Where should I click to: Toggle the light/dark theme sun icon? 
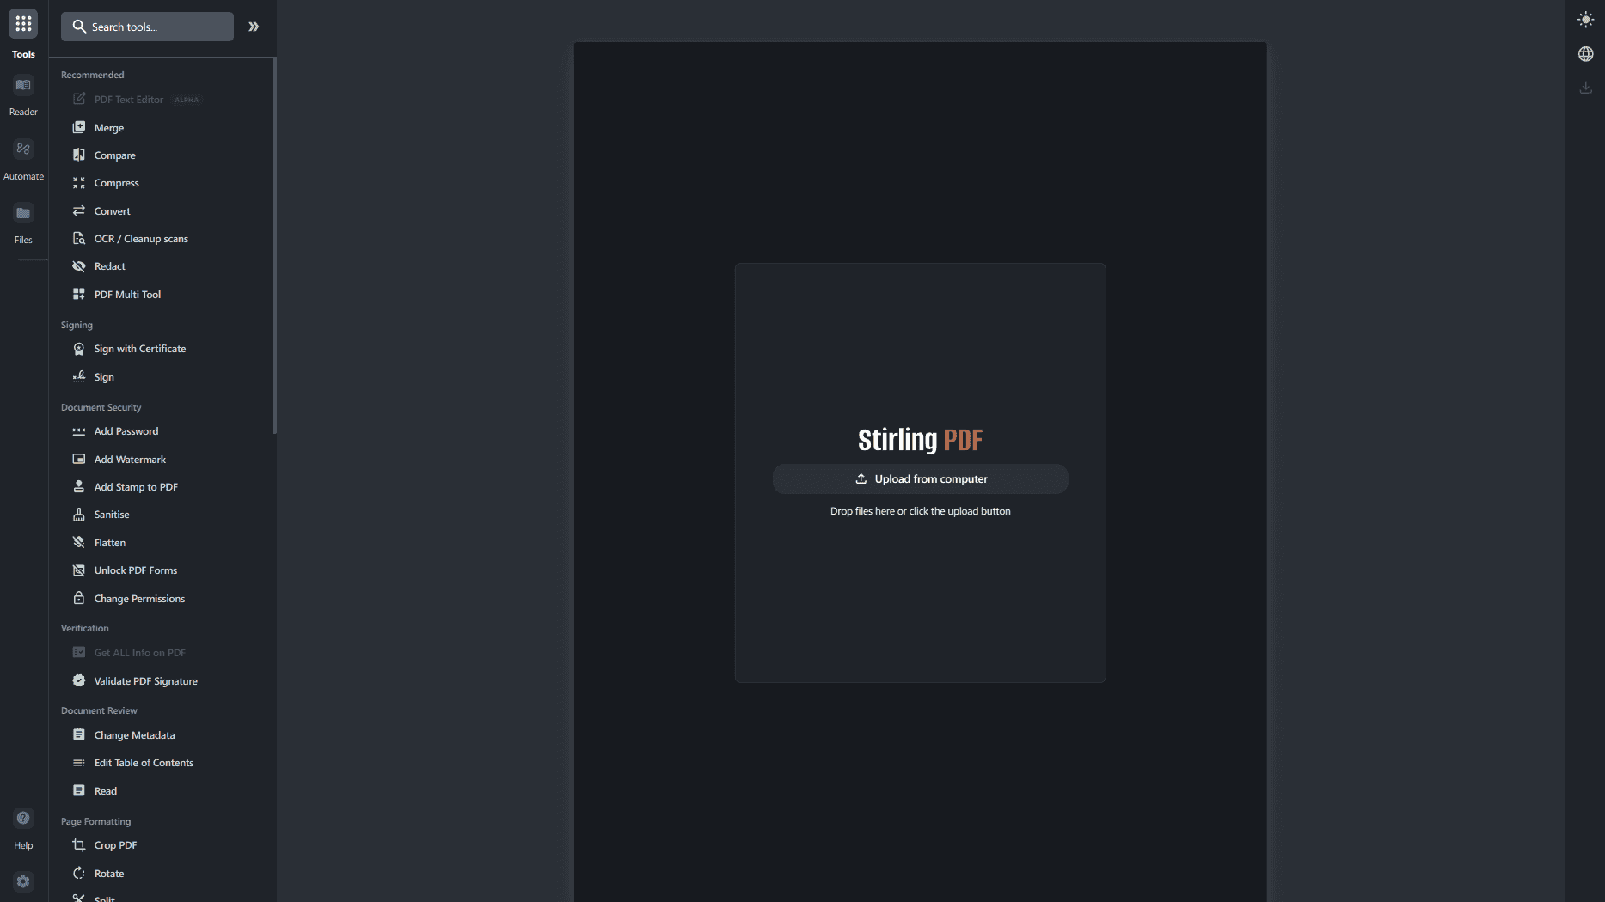(1585, 20)
